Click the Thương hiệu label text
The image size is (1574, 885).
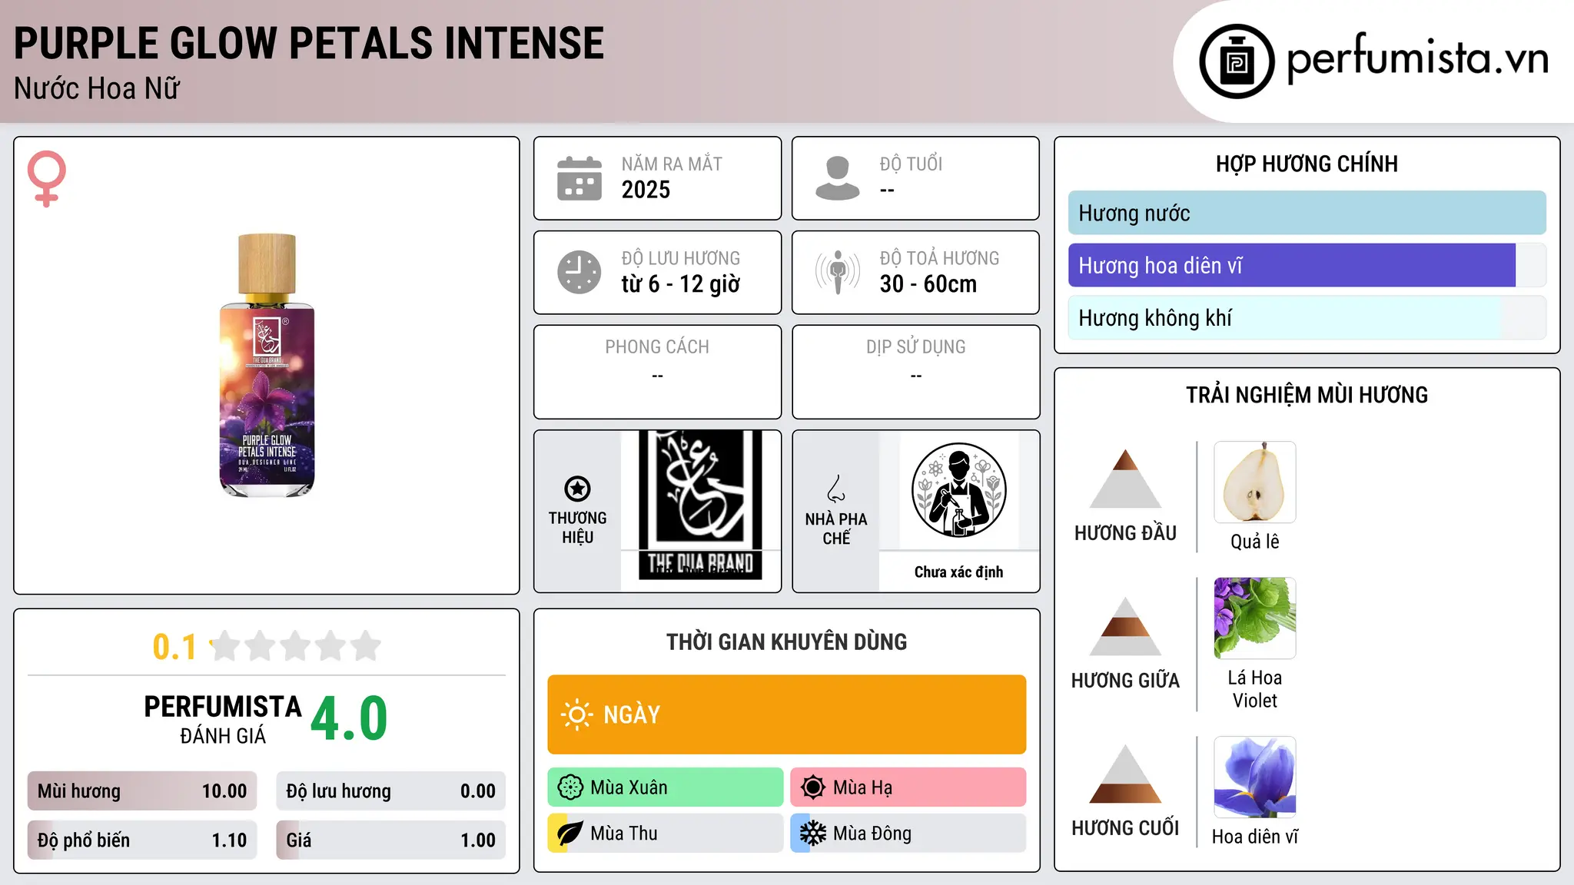click(577, 528)
